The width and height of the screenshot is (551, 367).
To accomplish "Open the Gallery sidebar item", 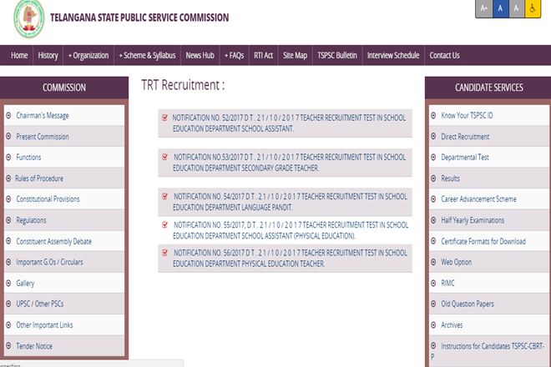I will tap(25, 283).
